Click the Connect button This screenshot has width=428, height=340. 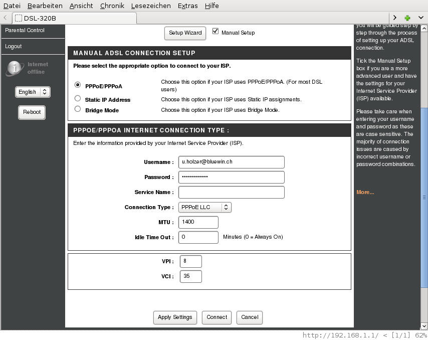[217, 317]
